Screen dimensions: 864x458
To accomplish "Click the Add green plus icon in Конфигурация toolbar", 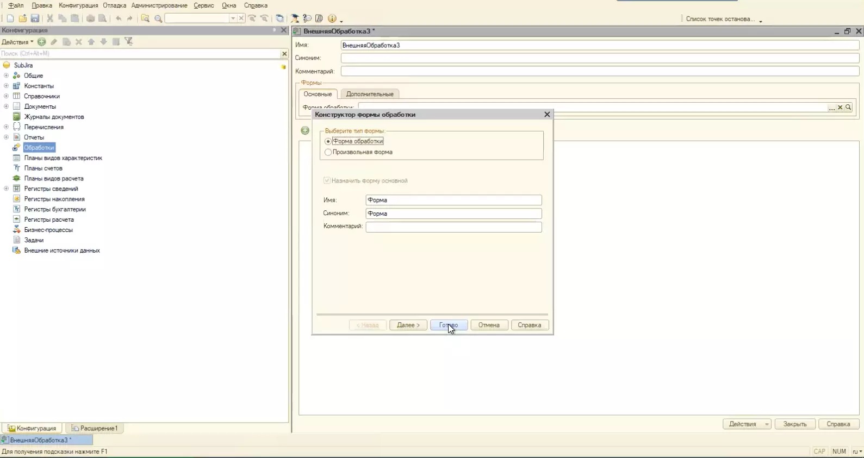I will pyautogui.click(x=42, y=42).
